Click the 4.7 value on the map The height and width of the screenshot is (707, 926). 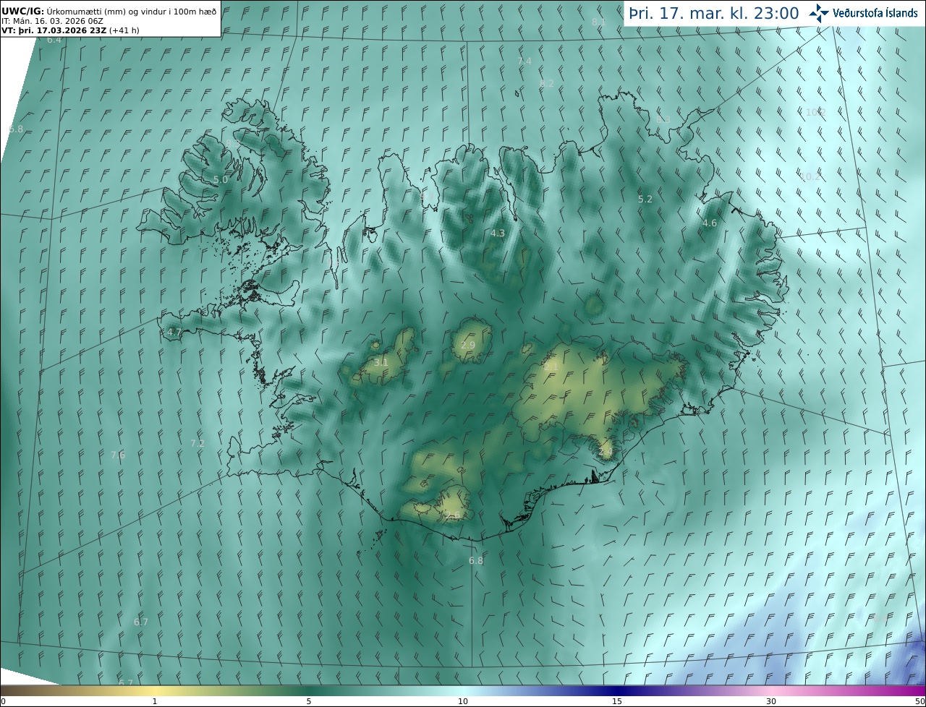pyautogui.click(x=174, y=333)
